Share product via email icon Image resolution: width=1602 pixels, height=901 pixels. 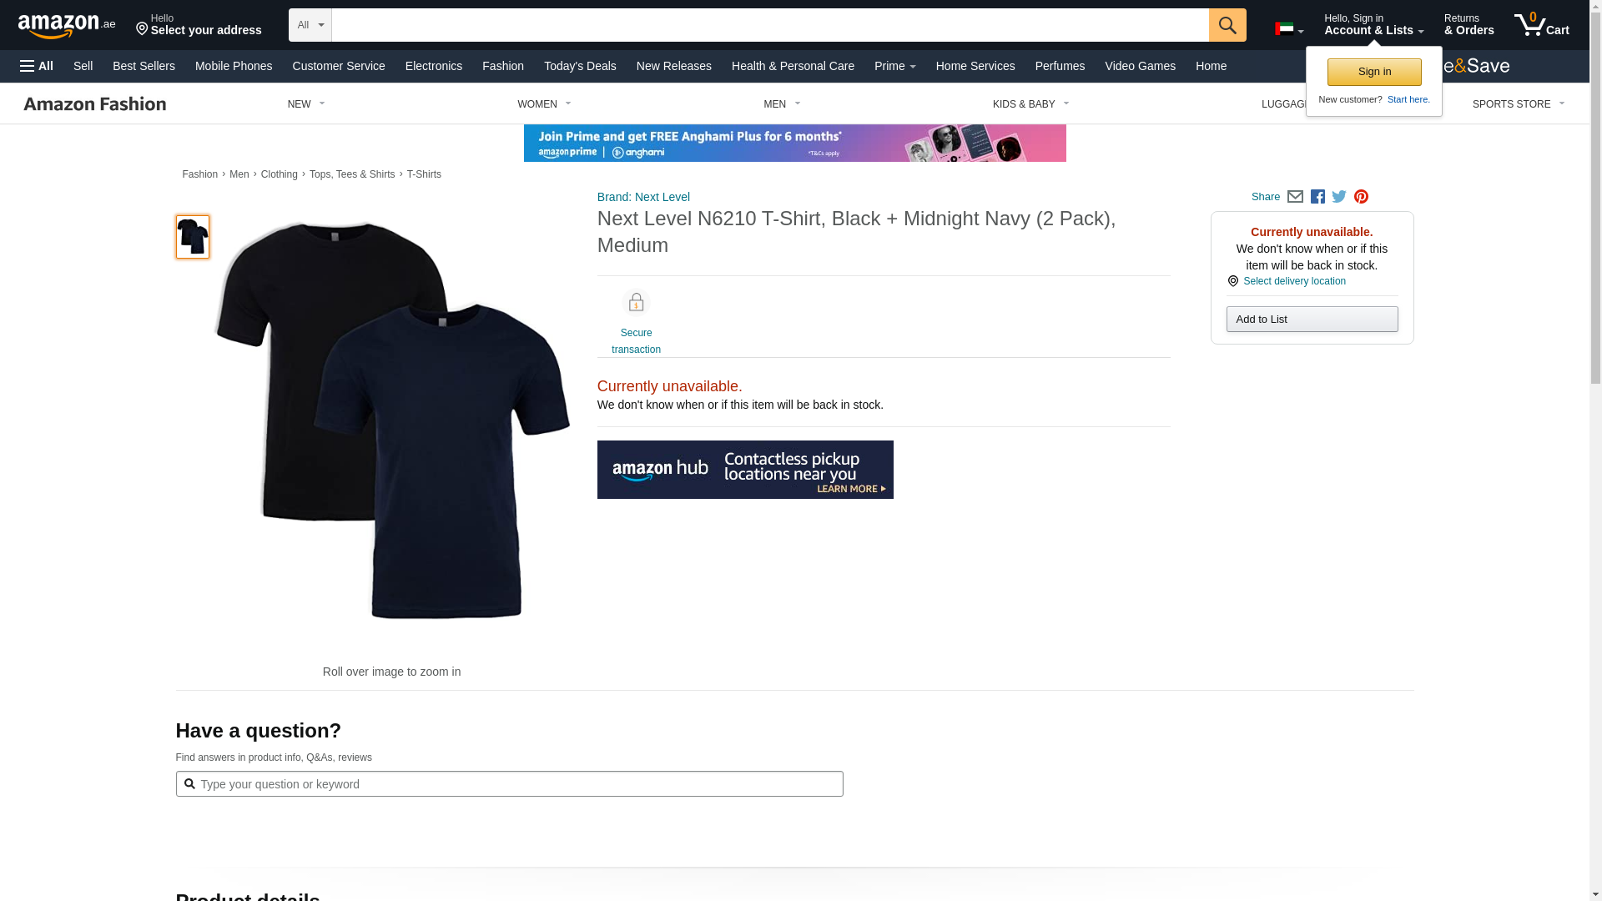coord(1295,197)
